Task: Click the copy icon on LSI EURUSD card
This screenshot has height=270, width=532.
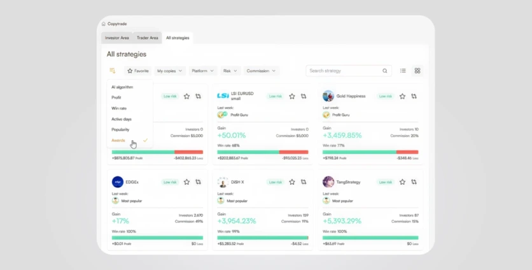Action: [x=304, y=96]
